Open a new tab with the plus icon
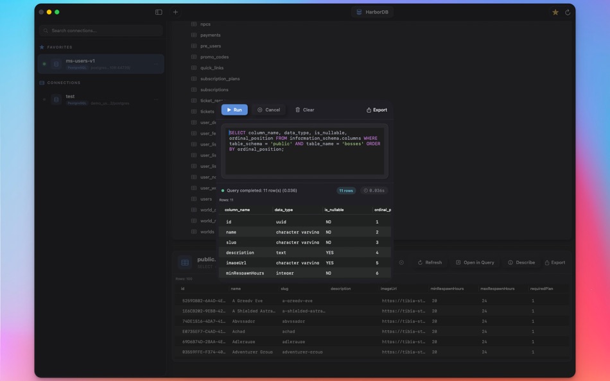The image size is (610, 381). pos(175,12)
